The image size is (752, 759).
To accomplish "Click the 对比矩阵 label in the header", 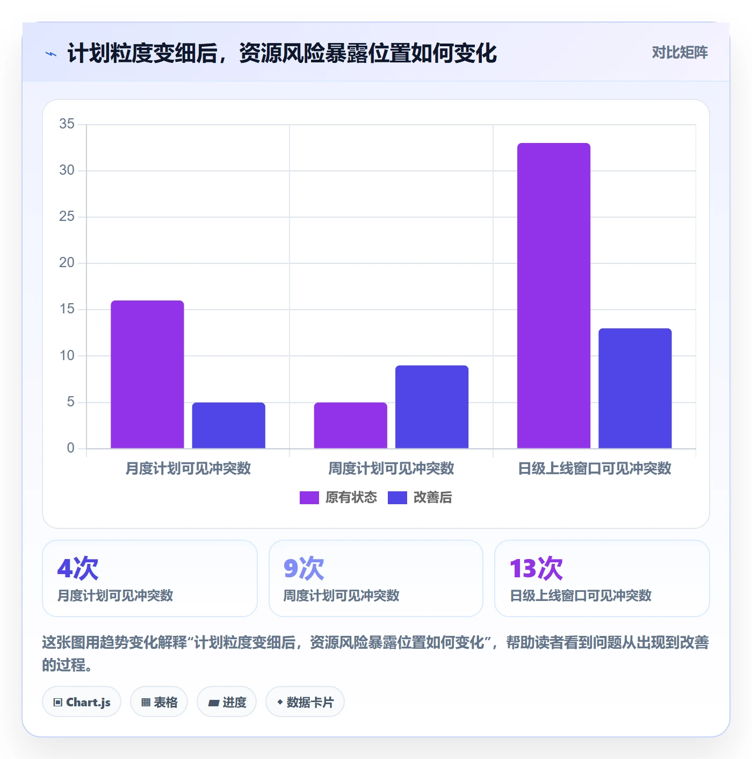I will click(679, 53).
